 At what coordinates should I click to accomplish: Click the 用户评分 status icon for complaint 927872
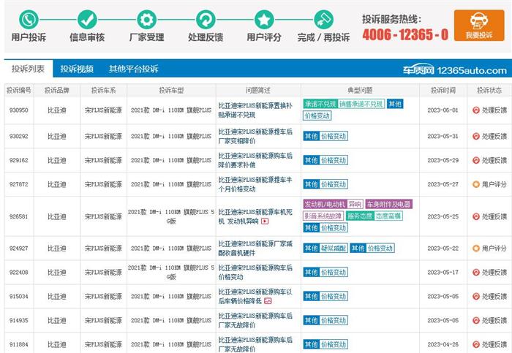[x=476, y=184]
